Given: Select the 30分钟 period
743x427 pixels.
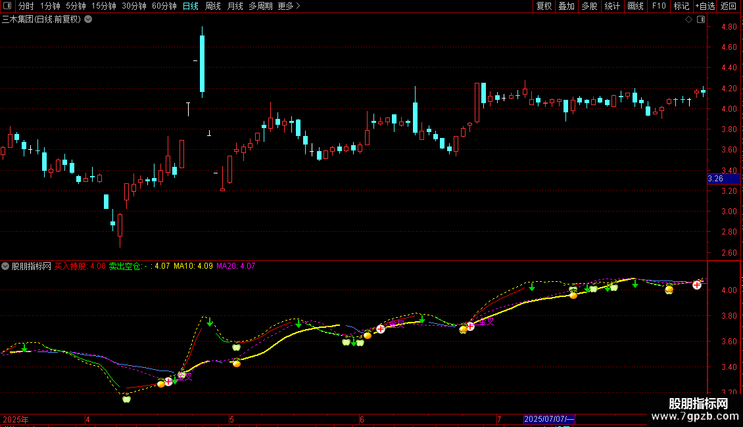Looking at the screenshot, I should 134,6.
